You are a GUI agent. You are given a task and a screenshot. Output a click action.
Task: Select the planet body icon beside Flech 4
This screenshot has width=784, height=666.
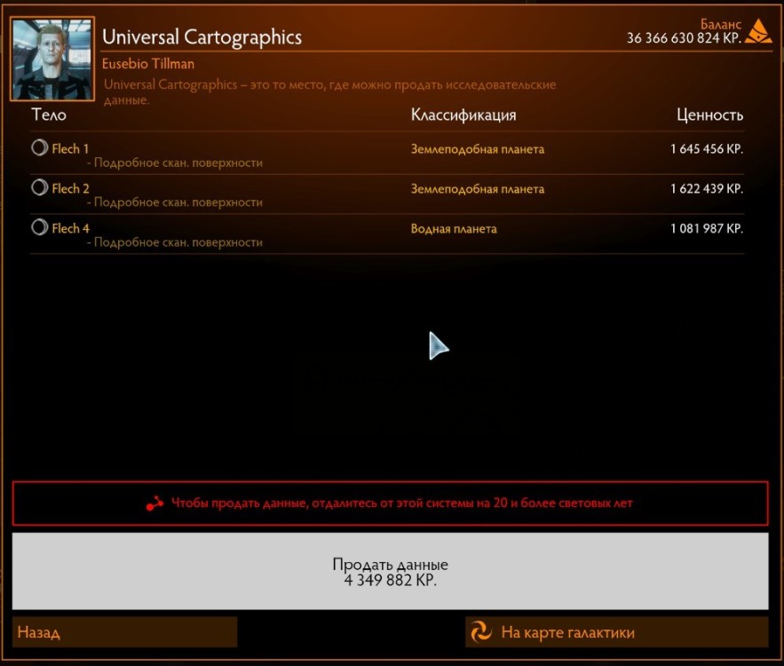(39, 228)
